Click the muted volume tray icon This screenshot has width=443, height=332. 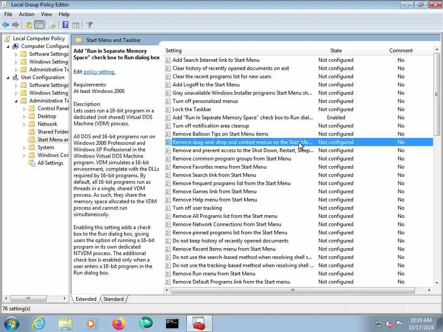coord(389,324)
